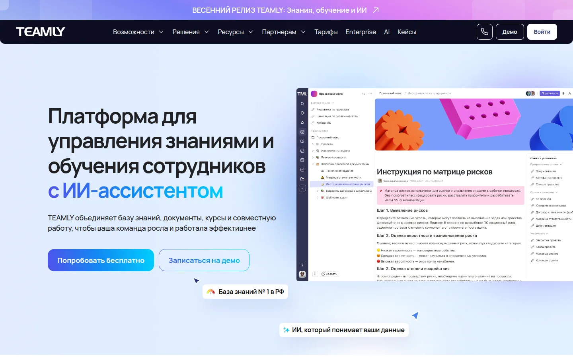Screen dimensions: 573x358
Task: Click the chart icon in the preview sidebar
Action: [302, 169]
